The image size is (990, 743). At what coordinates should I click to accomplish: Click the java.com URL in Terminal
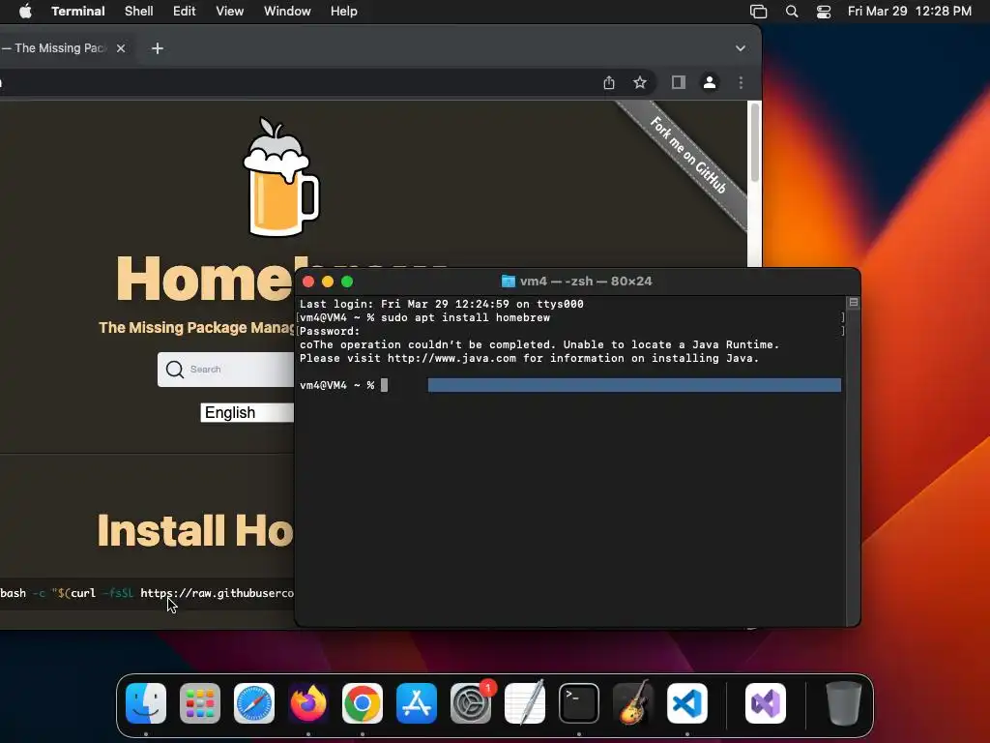[451, 358]
